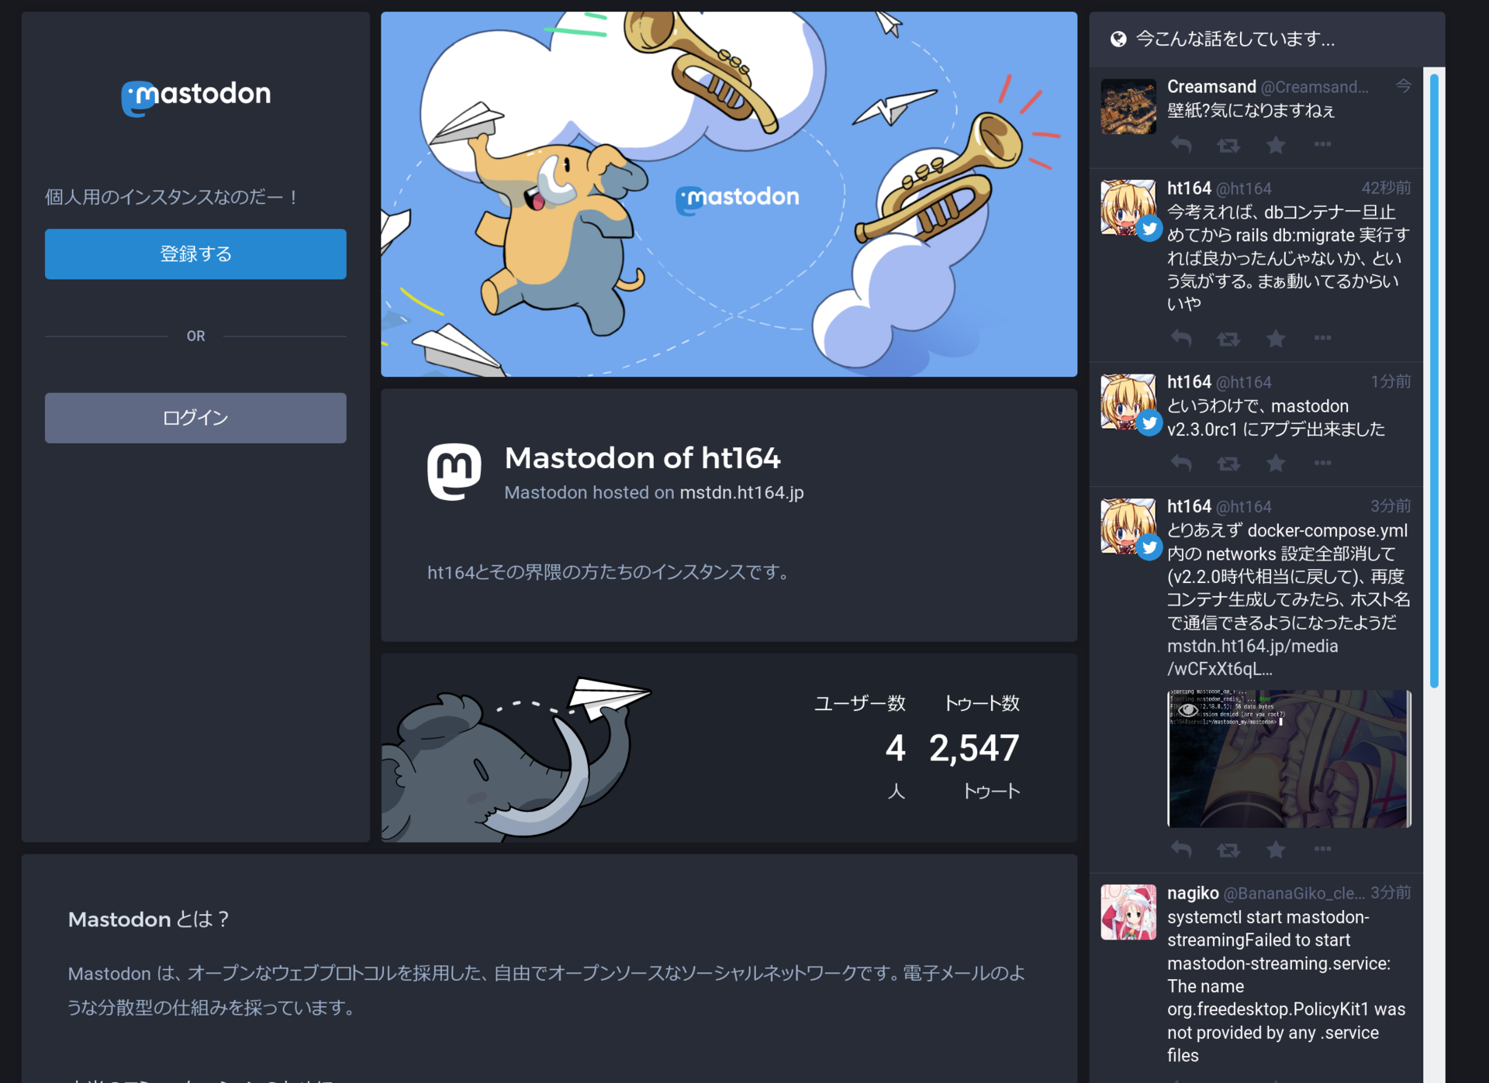Favourite the db:migrate post by ht164
1489x1083 pixels.
click(1276, 339)
